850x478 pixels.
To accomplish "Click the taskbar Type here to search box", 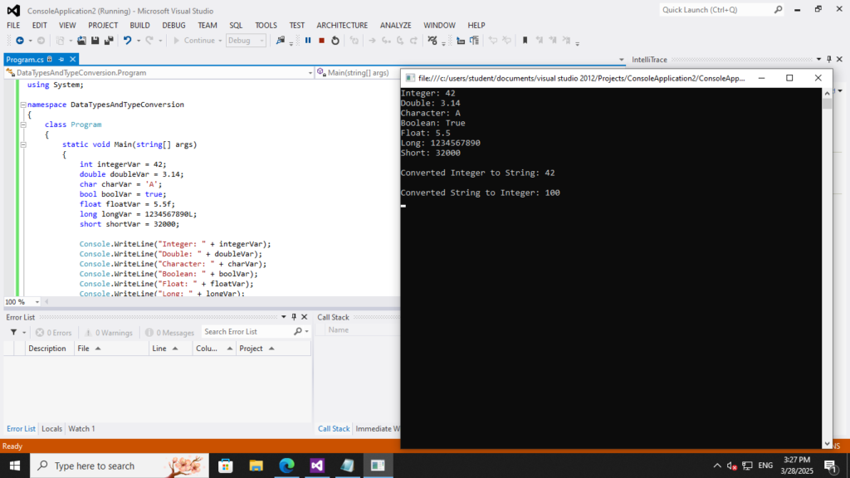I will [x=120, y=466].
